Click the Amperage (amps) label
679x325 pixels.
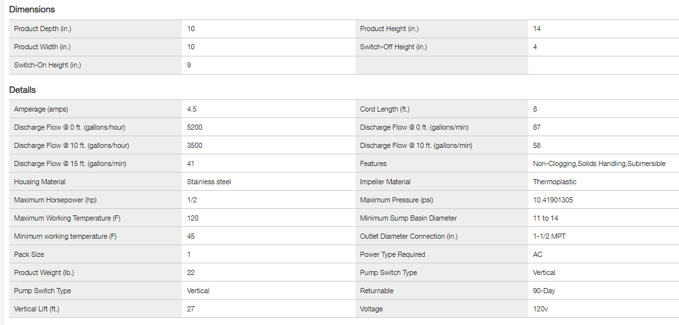[41, 109]
